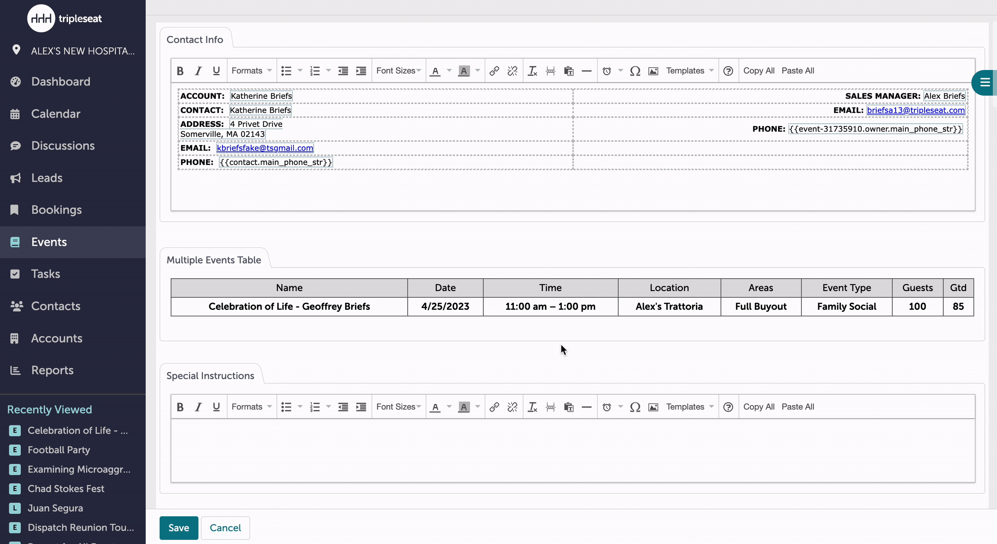The image size is (997, 544).
Task: Switch location via Alex's New Hospitality selector
Action: click(73, 51)
